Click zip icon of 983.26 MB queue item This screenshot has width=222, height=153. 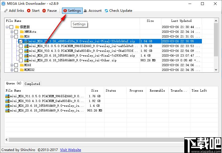(8, 110)
